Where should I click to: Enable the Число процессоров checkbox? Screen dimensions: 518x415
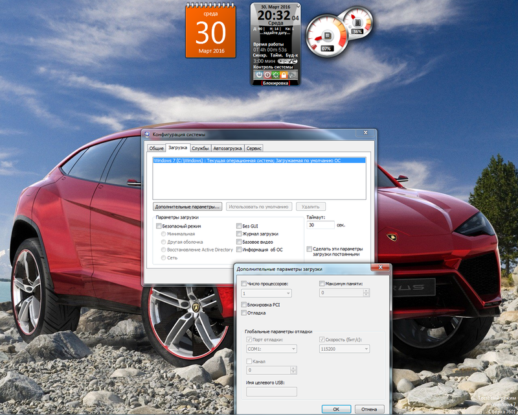[x=244, y=284]
